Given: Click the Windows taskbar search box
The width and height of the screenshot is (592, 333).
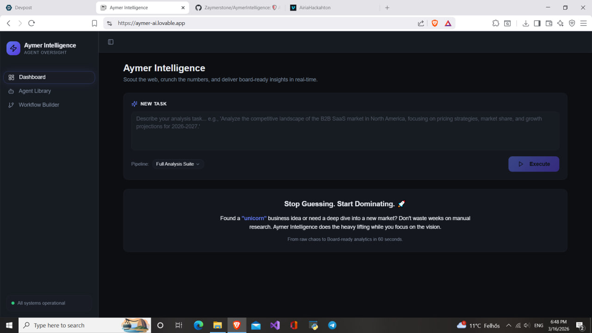Looking at the screenshot, I should coord(85,326).
